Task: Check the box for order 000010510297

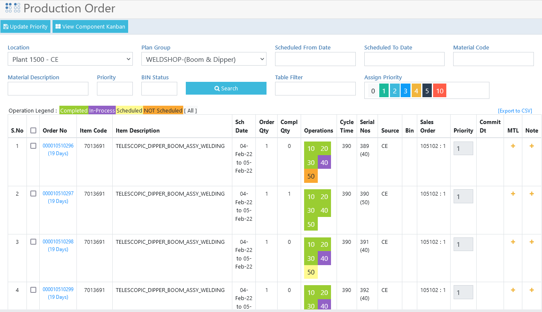Action: click(x=33, y=194)
